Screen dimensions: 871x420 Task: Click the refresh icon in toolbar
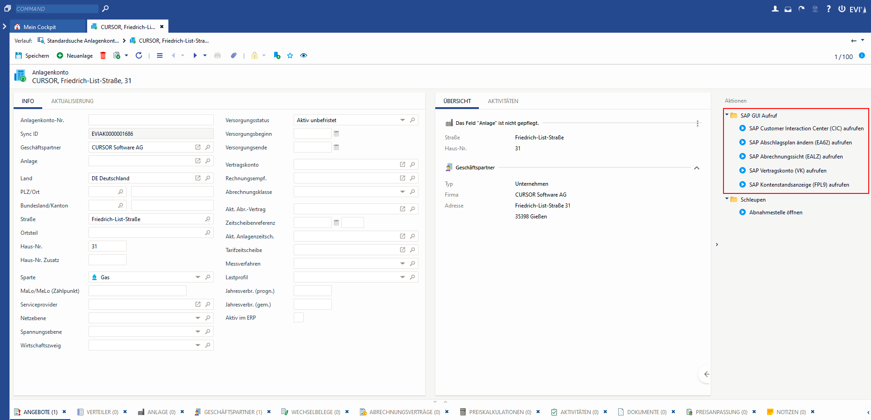[x=139, y=55]
